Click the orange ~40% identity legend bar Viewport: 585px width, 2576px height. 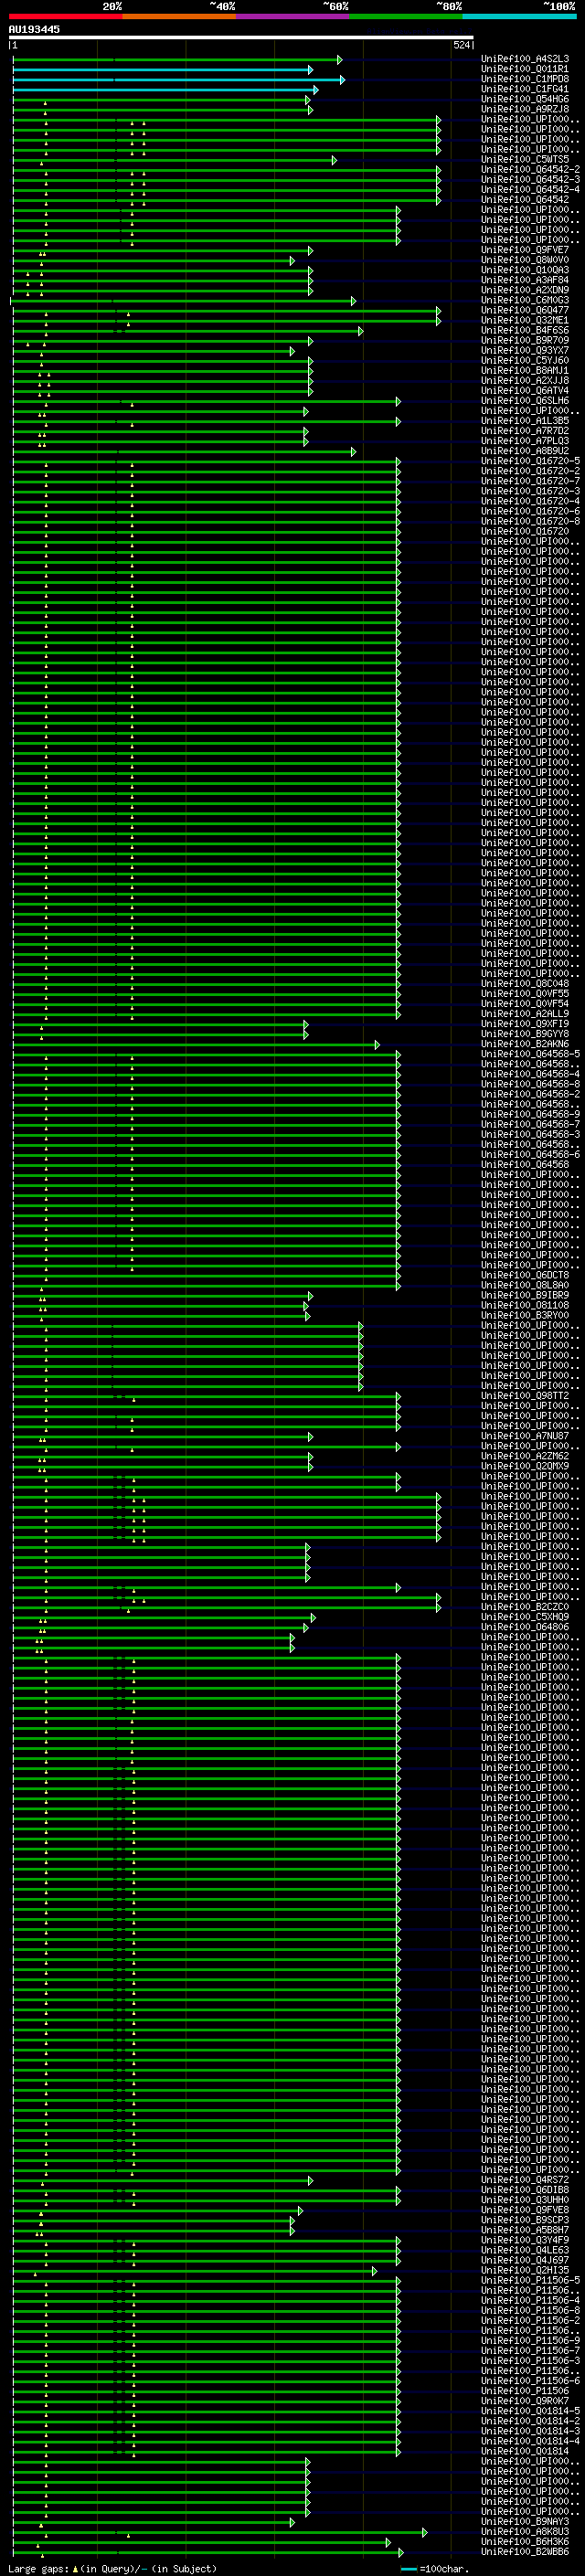(x=179, y=16)
